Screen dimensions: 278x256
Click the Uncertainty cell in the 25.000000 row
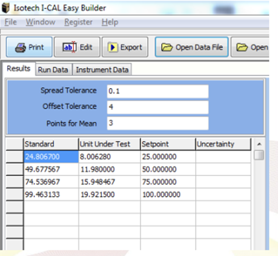click(223, 157)
